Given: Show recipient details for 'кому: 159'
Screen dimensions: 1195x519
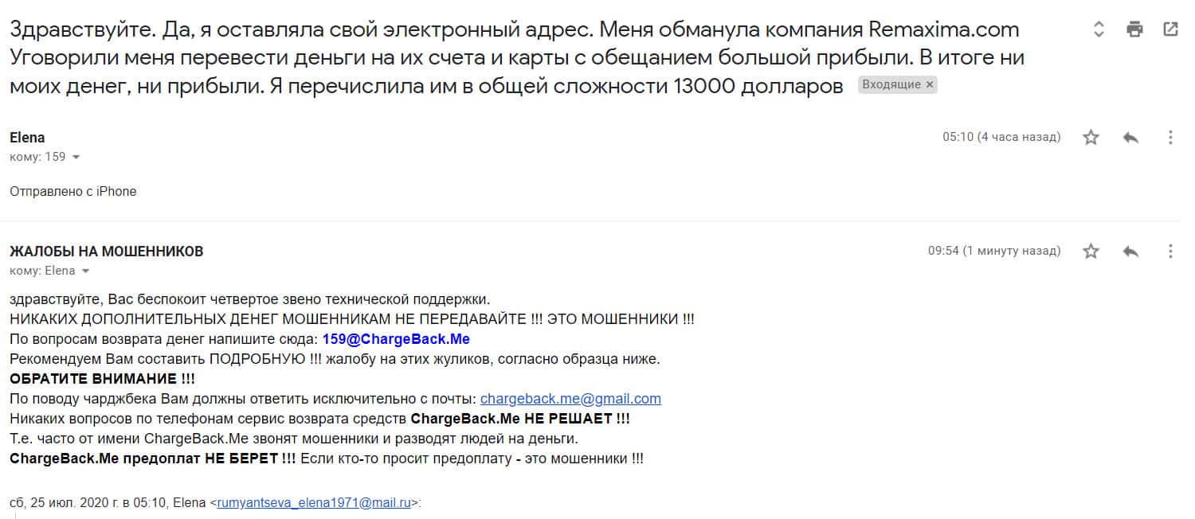Looking at the screenshot, I should coord(76,158).
